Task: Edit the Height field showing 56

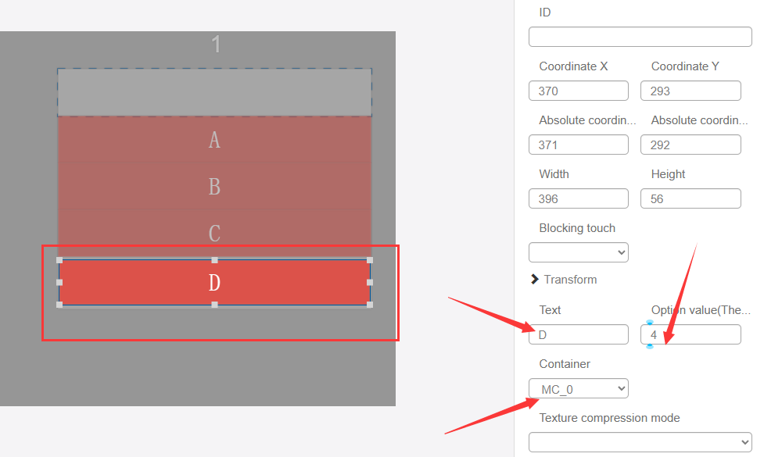Action: pyautogui.click(x=690, y=199)
